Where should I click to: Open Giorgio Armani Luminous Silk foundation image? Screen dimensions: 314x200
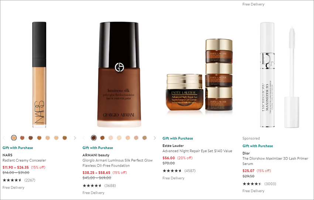119,75
